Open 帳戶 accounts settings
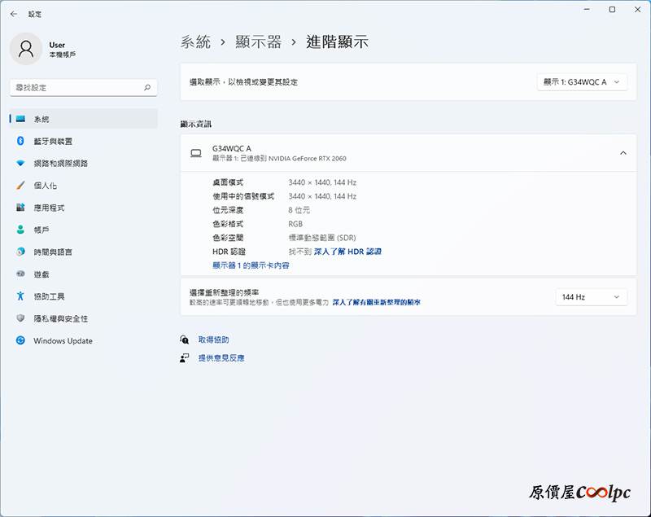Viewport: 651px width, 517px height. click(42, 230)
